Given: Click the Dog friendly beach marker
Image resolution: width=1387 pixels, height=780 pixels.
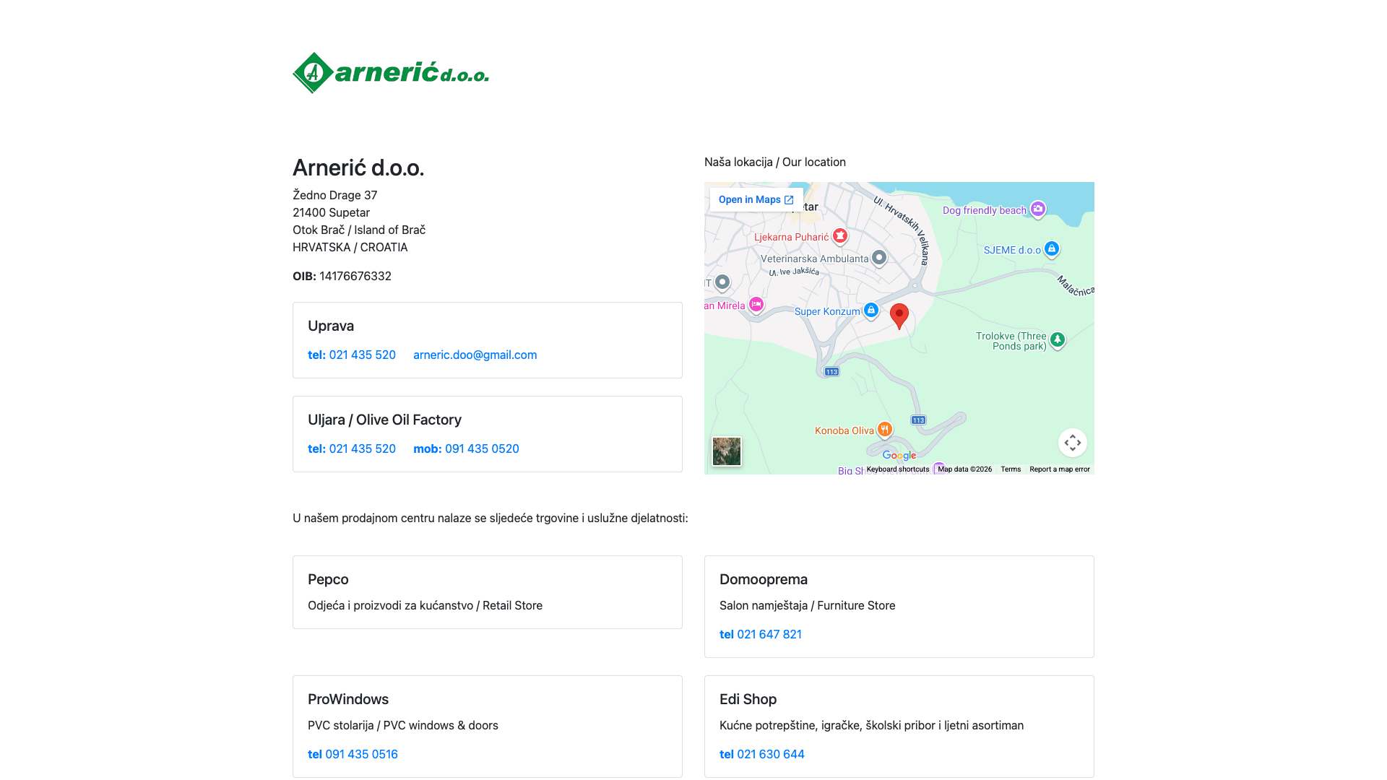Looking at the screenshot, I should [1037, 209].
